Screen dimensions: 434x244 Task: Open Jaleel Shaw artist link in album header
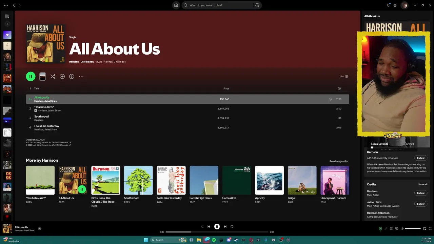[87, 62]
